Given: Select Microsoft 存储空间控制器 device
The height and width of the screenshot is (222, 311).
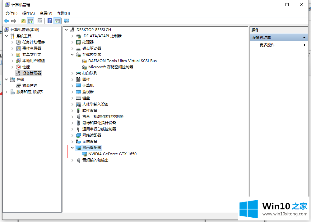Looking at the screenshot, I should [x=111, y=67].
